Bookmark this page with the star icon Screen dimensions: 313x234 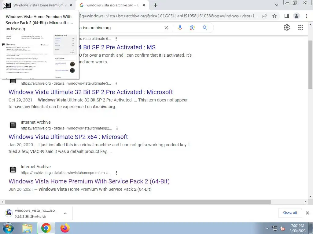coord(274,16)
